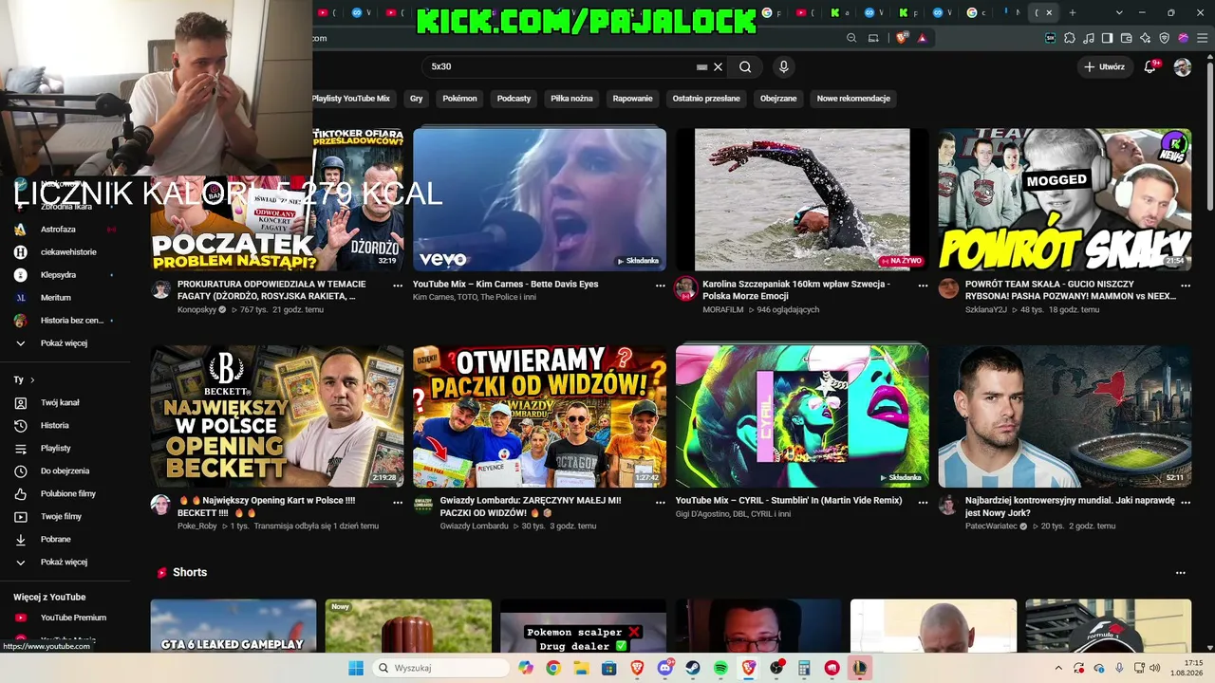Select the Podcasty filter chip
The image size is (1215, 683).
coord(514,99)
